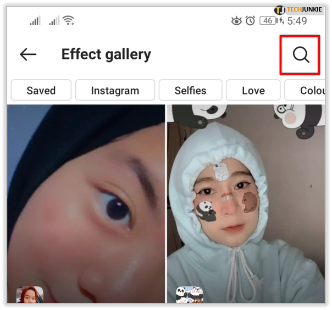The width and height of the screenshot is (332, 310).
Task: Select the Saved category tab
Action: coord(41,90)
